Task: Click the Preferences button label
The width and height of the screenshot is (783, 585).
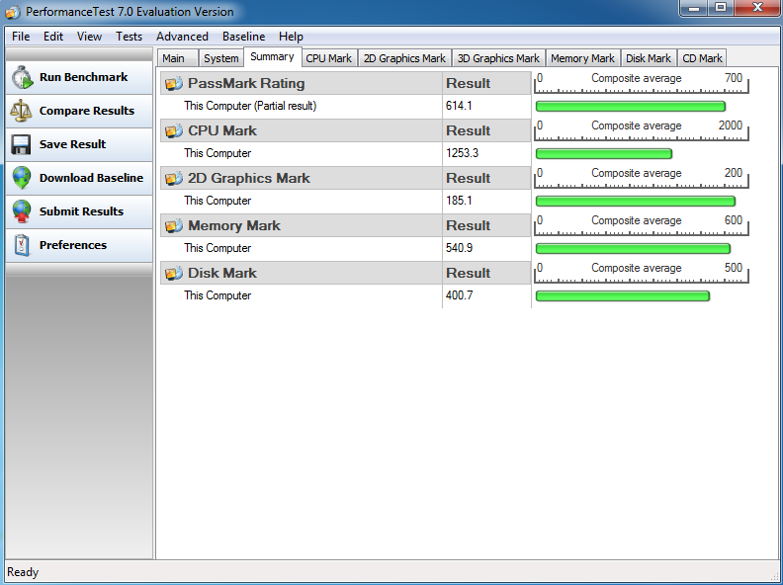Action: pos(73,245)
